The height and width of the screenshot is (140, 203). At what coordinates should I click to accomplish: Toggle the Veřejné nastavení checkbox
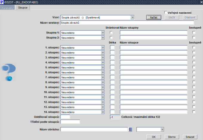click(x=166, y=13)
